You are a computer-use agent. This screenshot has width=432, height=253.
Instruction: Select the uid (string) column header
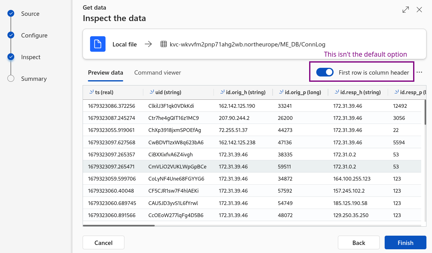coord(178,92)
